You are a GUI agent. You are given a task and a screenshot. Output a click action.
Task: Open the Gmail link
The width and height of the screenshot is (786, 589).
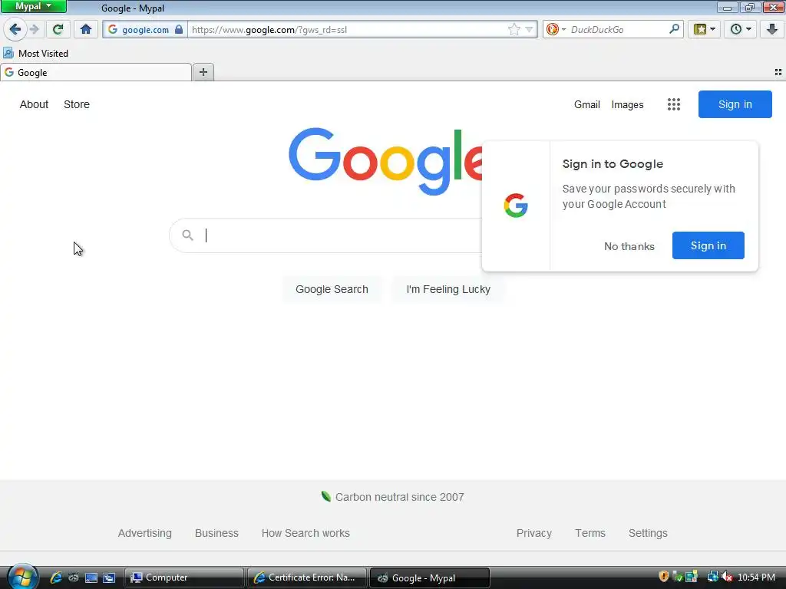pos(587,104)
